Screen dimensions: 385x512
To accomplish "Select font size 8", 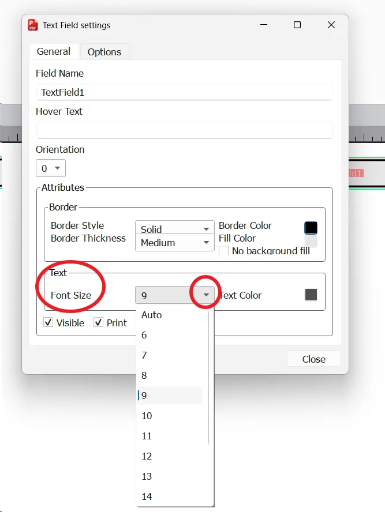I will [170, 375].
